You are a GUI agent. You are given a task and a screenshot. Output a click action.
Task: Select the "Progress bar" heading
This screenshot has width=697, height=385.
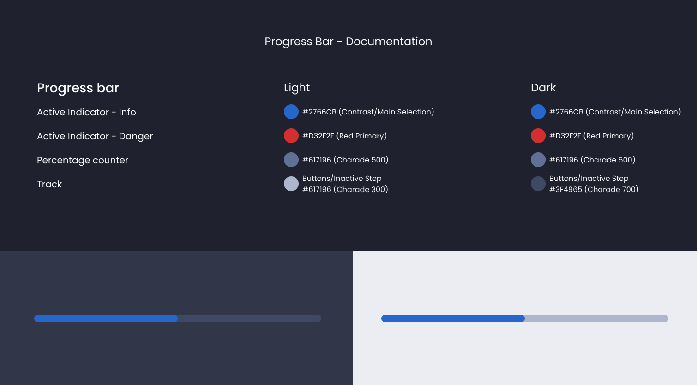(78, 88)
